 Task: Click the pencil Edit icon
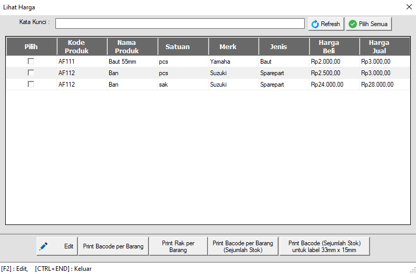pyautogui.click(x=43, y=246)
